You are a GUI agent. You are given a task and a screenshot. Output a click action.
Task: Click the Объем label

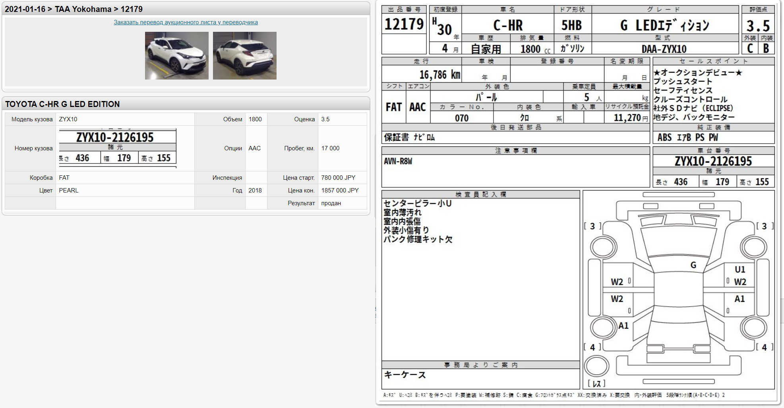[232, 119]
